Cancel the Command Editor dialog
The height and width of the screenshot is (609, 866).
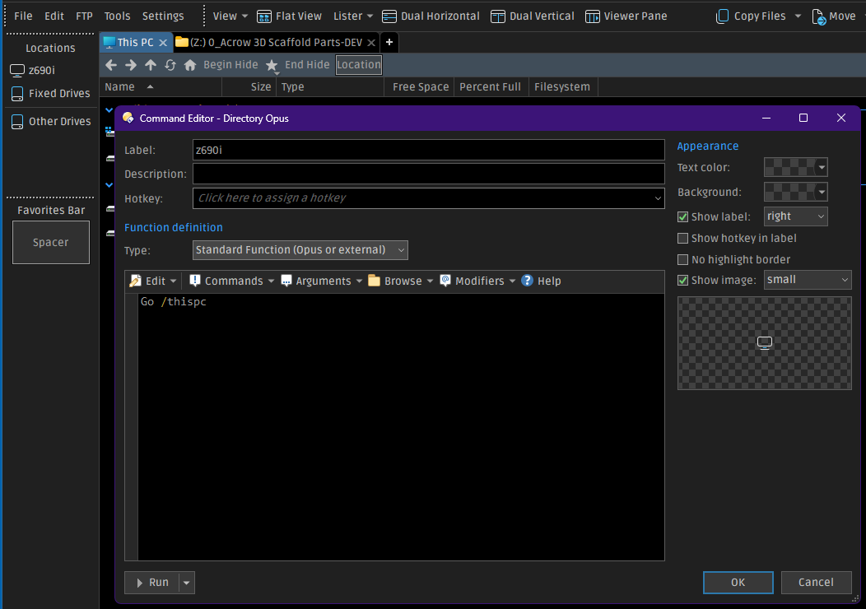click(x=816, y=583)
